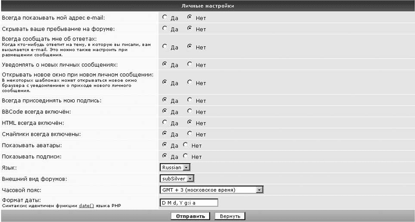
Task: Choose 'Нет' for opening new window on message
Action: 190,82
